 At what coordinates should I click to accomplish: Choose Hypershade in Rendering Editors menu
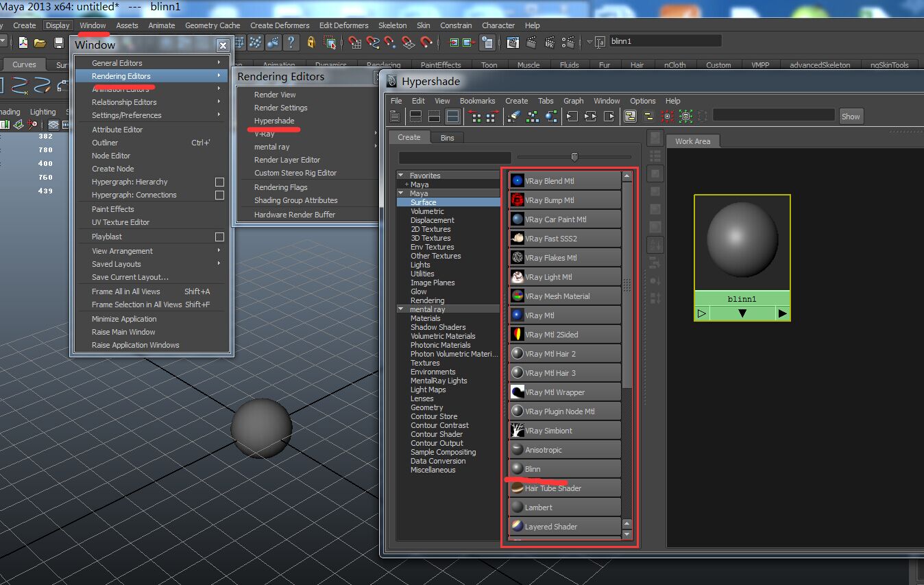click(274, 121)
